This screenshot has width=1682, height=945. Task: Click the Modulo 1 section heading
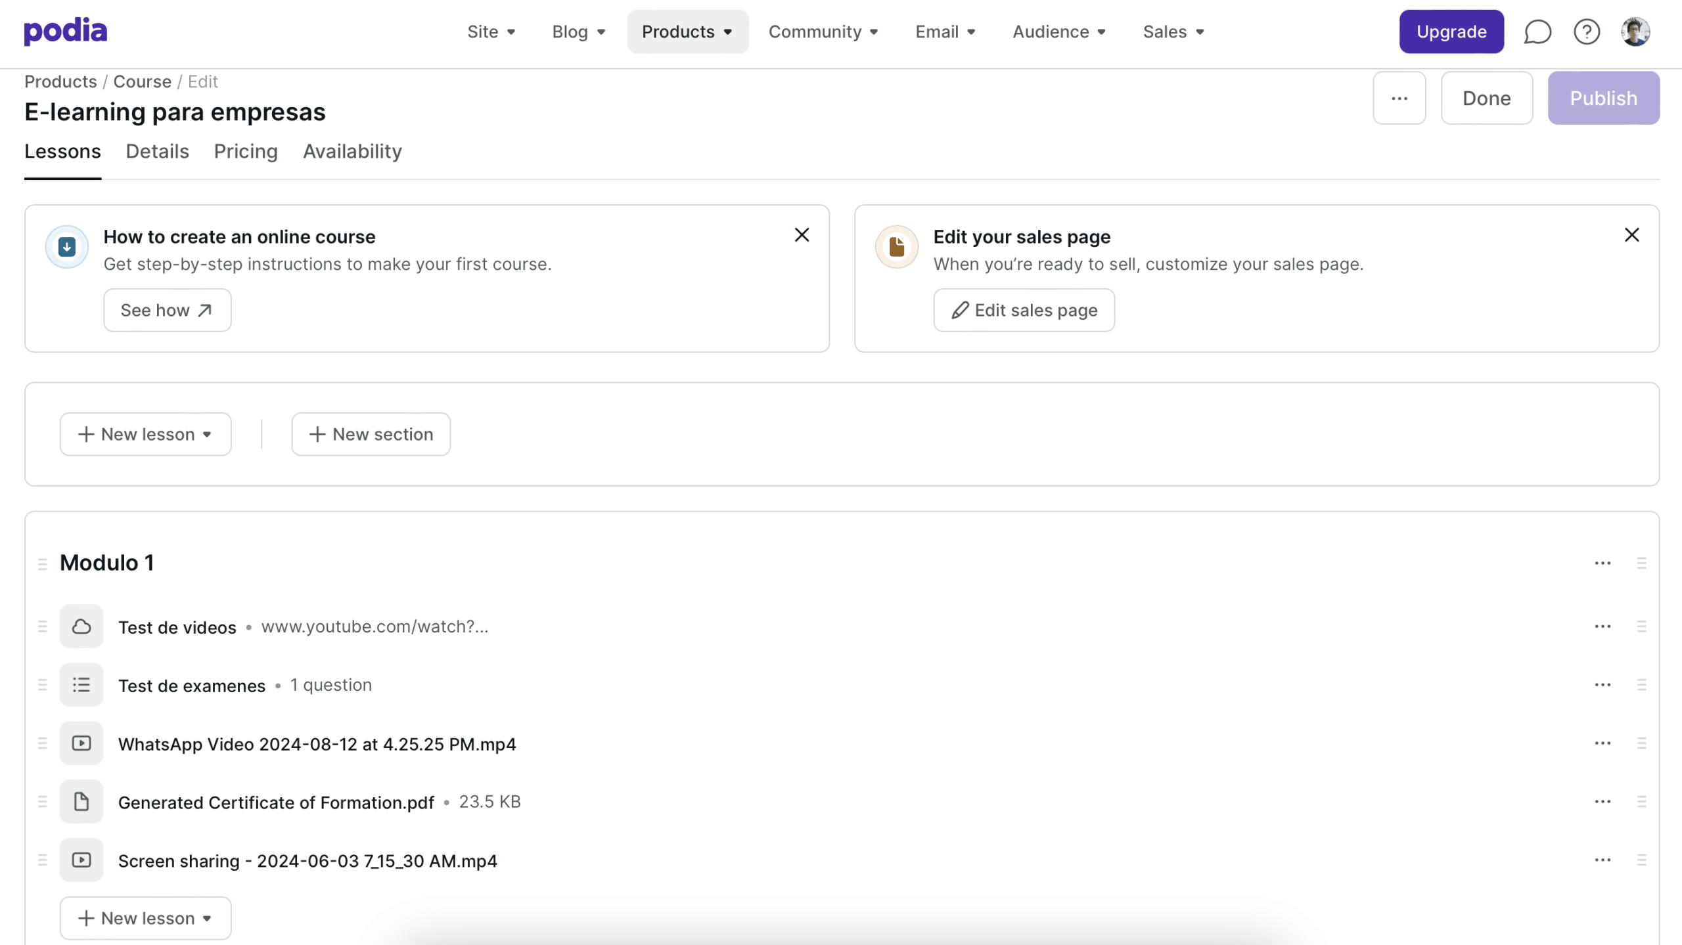(107, 563)
